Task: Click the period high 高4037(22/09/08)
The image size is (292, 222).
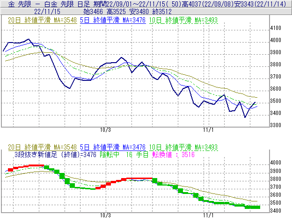Action: pos(208,4)
